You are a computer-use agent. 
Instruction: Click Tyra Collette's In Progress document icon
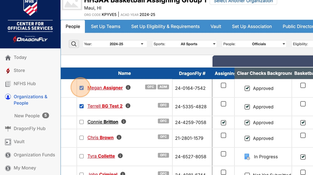coord(247,157)
